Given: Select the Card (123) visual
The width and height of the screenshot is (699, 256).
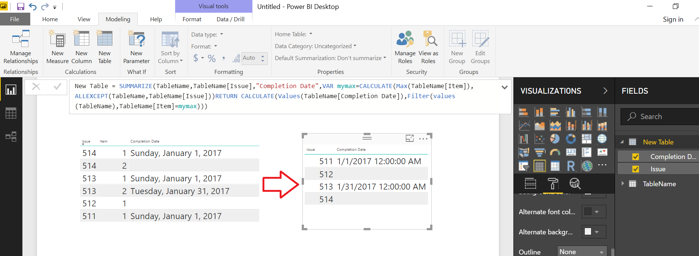Looking at the screenshot, I should point(571,152).
